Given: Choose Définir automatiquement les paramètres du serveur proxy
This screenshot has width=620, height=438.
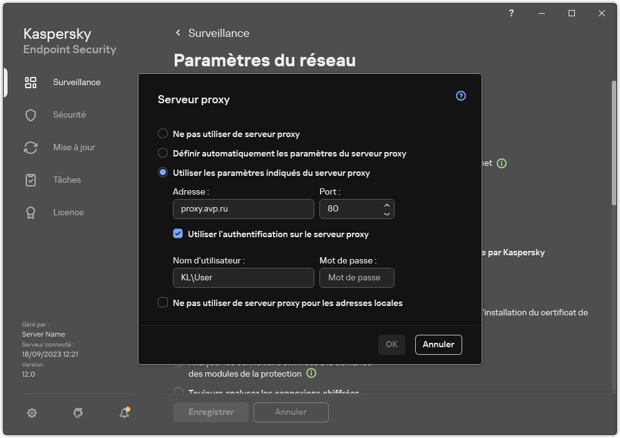Looking at the screenshot, I should click(163, 153).
